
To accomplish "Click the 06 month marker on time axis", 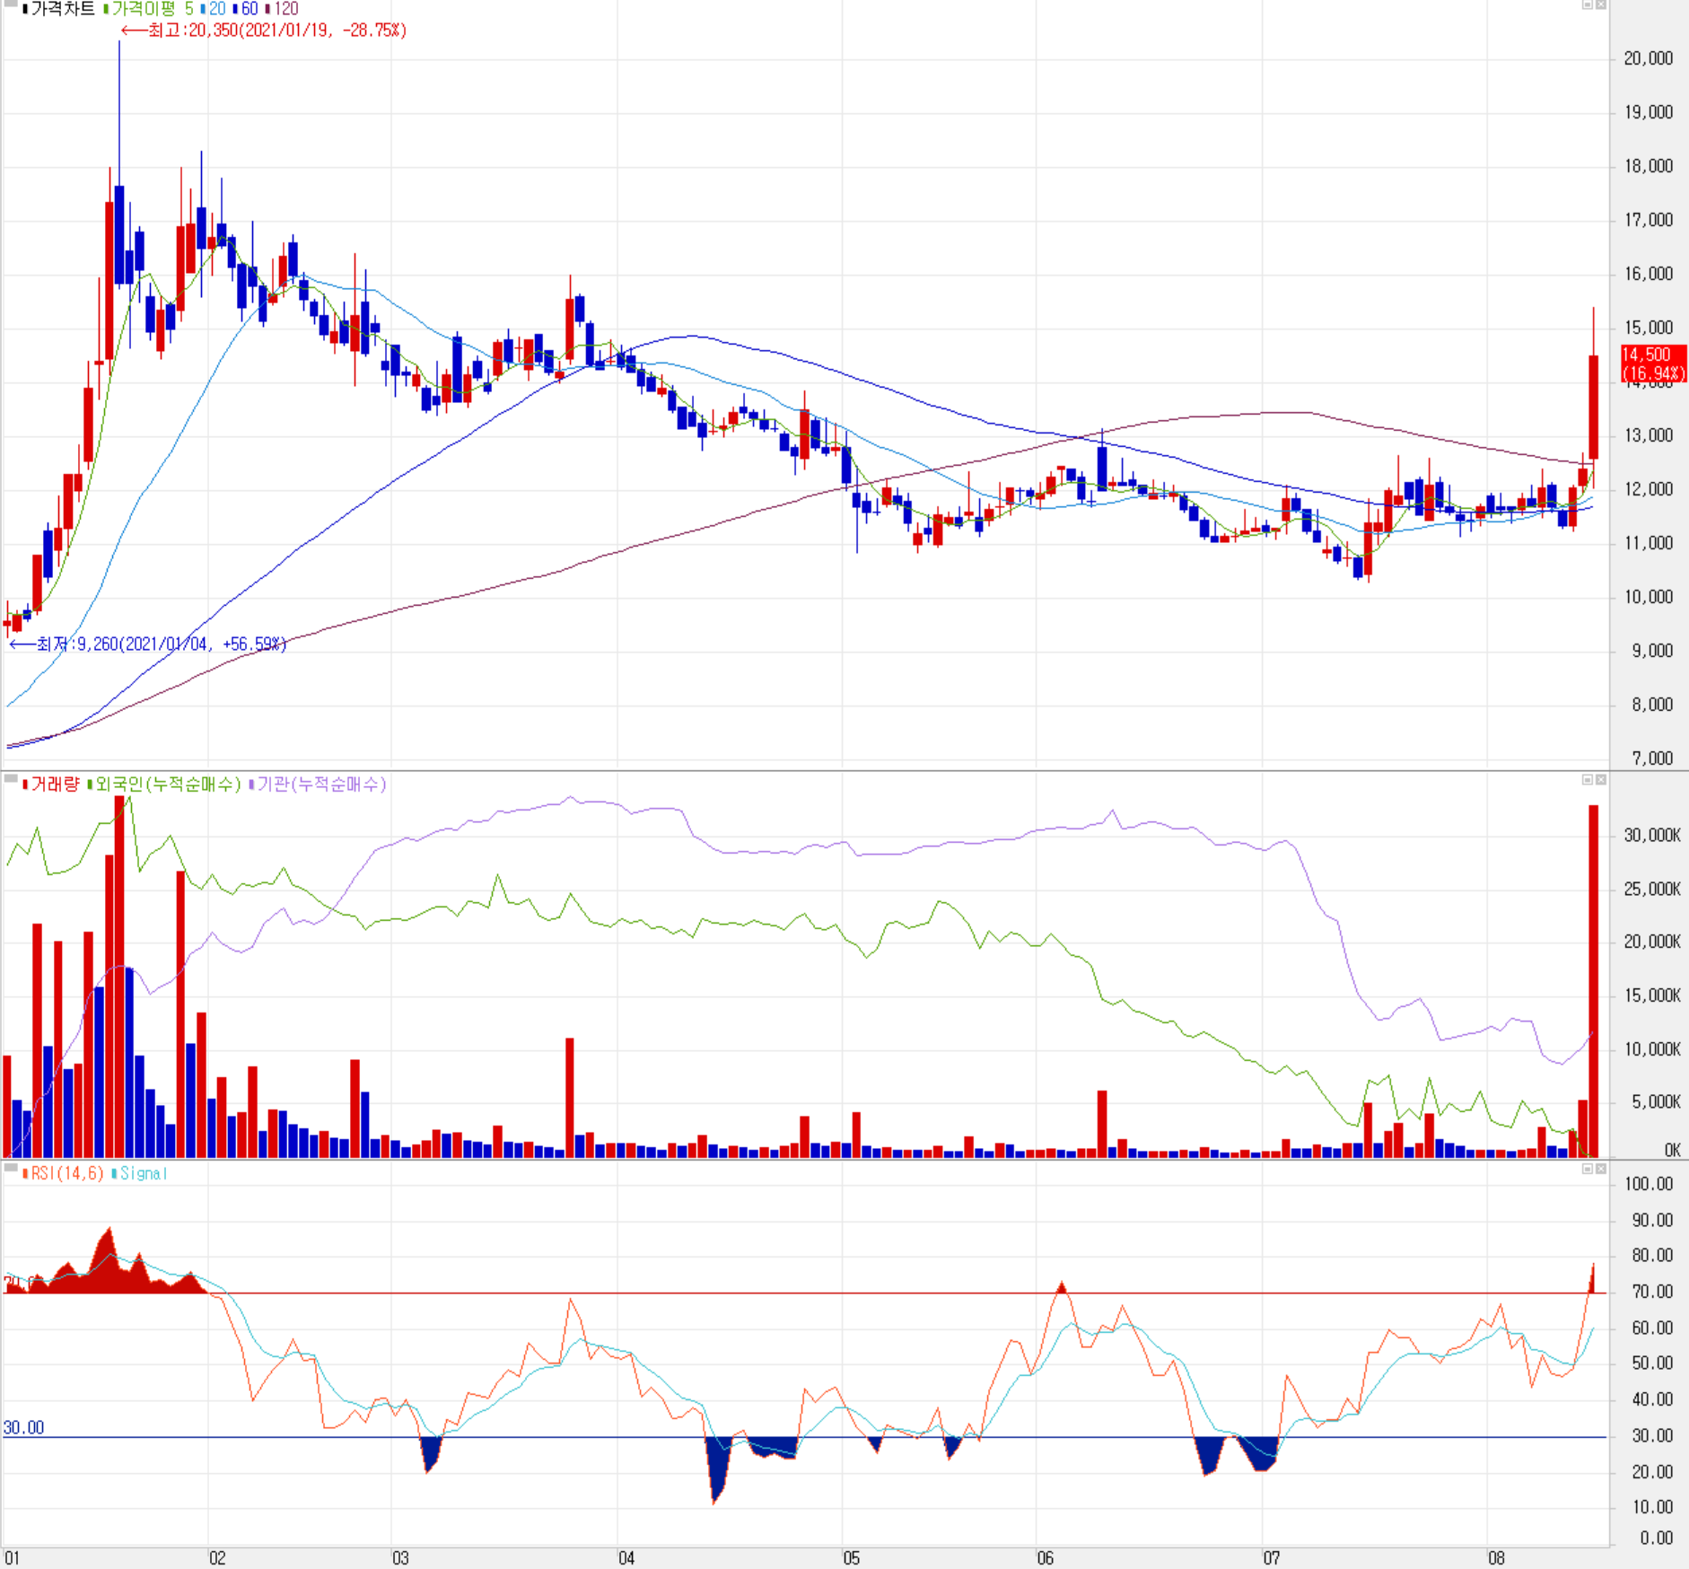I will pyautogui.click(x=1046, y=1558).
